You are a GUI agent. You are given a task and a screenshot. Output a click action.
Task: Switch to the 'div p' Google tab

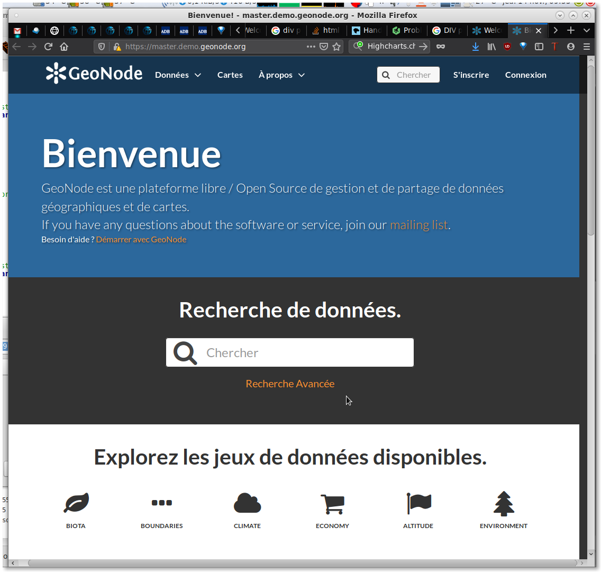click(x=287, y=30)
